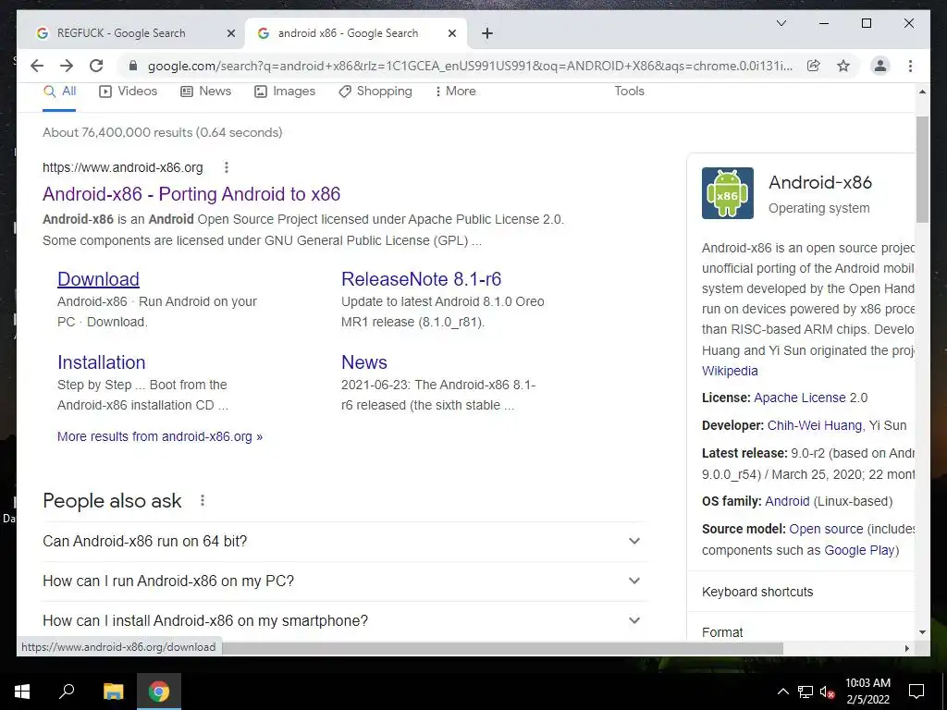The width and height of the screenshot is (947, 710).
Task: Open the ReleaseNote 8.1-r6 sitelink
Action: tap(421, 279)
